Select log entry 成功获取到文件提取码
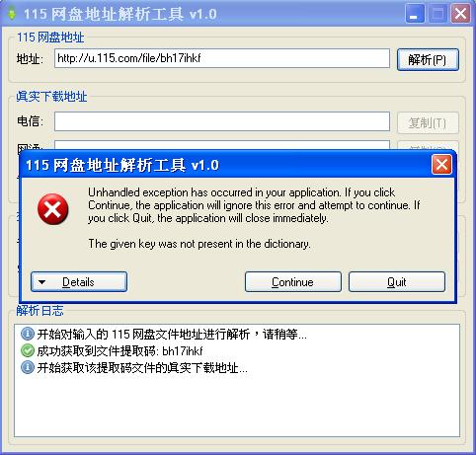This screenshot has width=476, height=455. [x=119, y=351]
